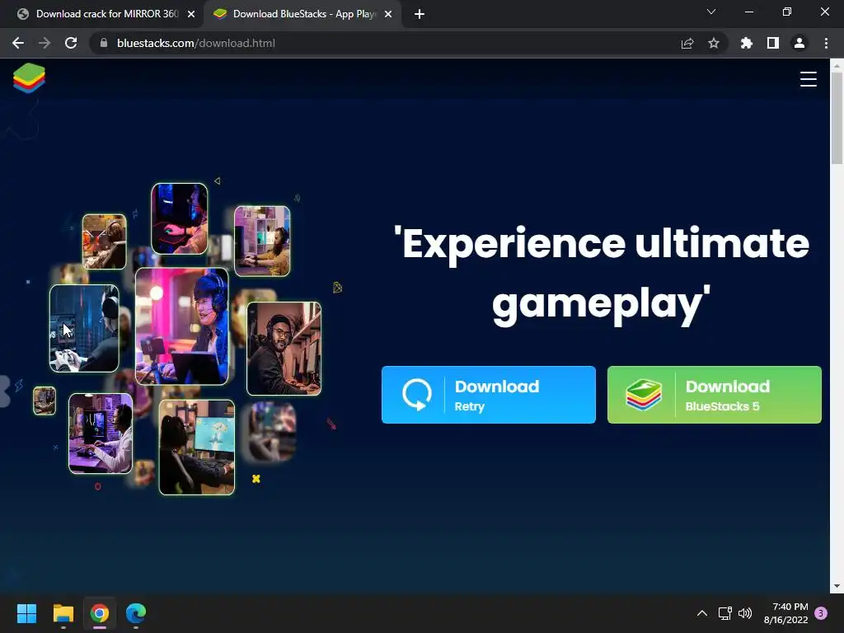Expand the tab search dropdown arrow
The height and width of the screenshot is (633, 844).
click(x=711, y=12)
